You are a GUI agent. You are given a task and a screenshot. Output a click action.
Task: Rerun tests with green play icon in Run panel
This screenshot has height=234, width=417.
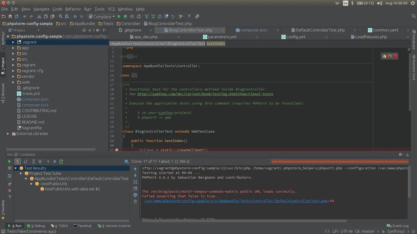[10, 161]
